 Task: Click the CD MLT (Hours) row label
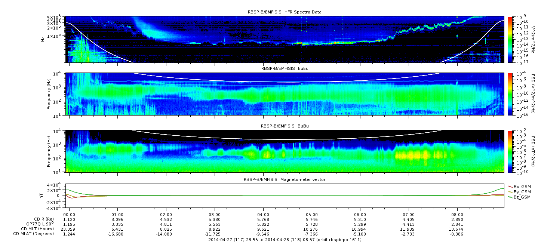click(x=37, y=229)
